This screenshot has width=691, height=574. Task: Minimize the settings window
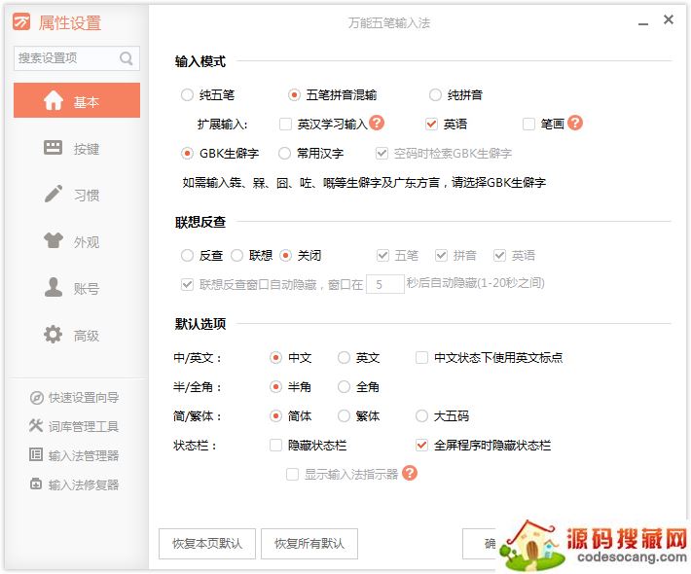pyautogui.click(x=643, y=22)
